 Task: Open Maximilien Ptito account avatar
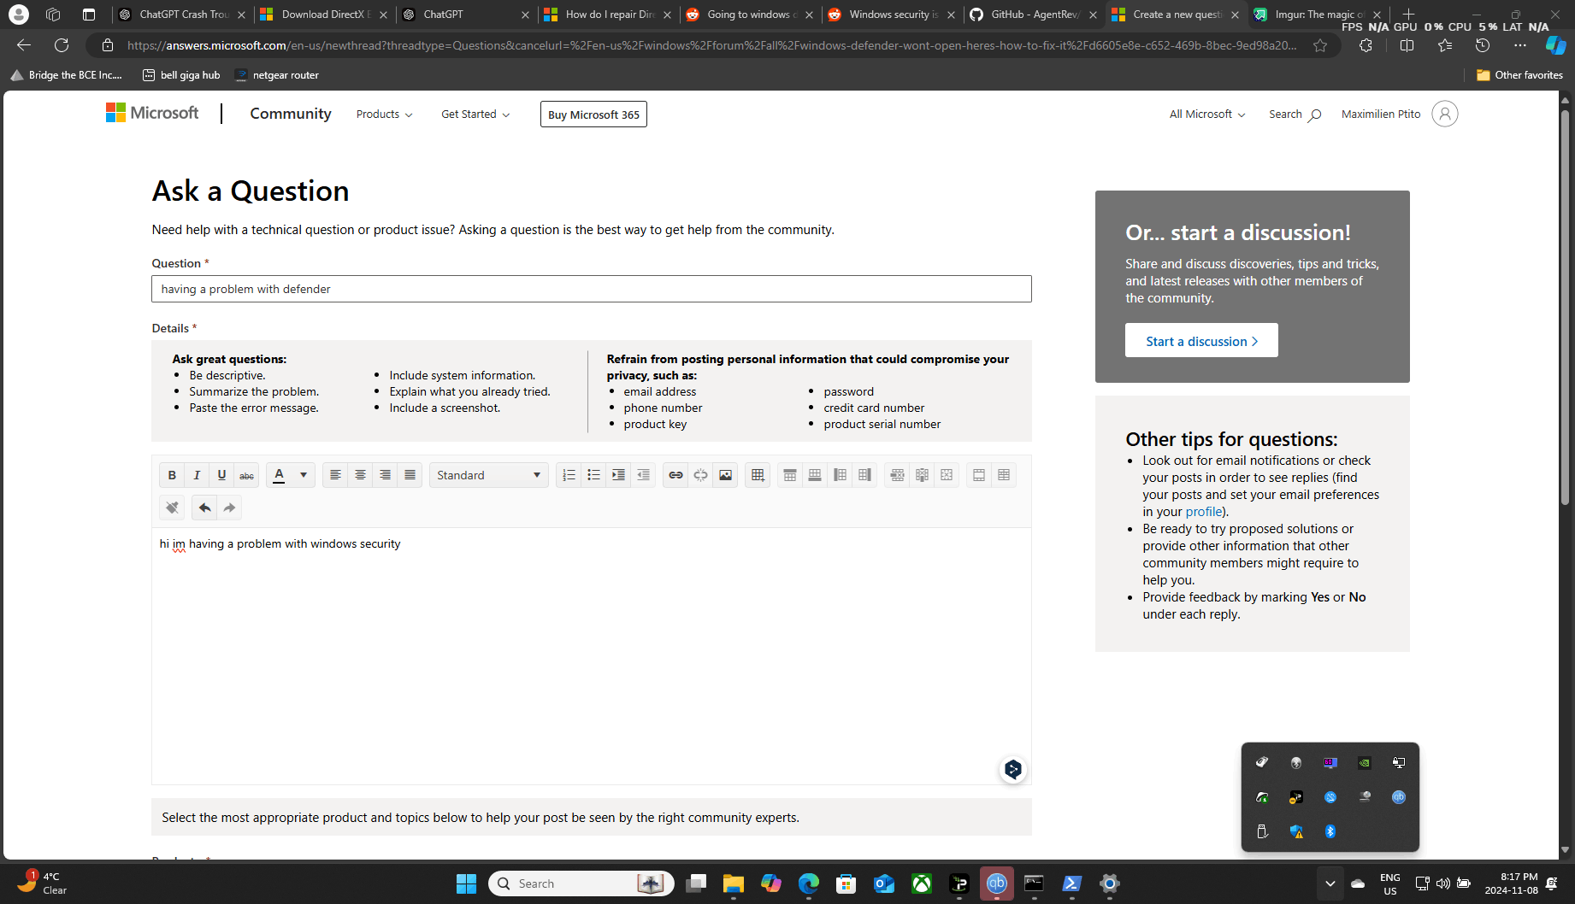coord(1444,114)
